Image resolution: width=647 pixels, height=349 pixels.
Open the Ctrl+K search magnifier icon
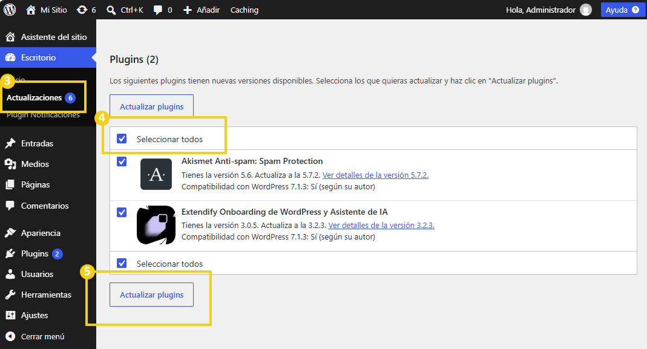coord(111,10)
